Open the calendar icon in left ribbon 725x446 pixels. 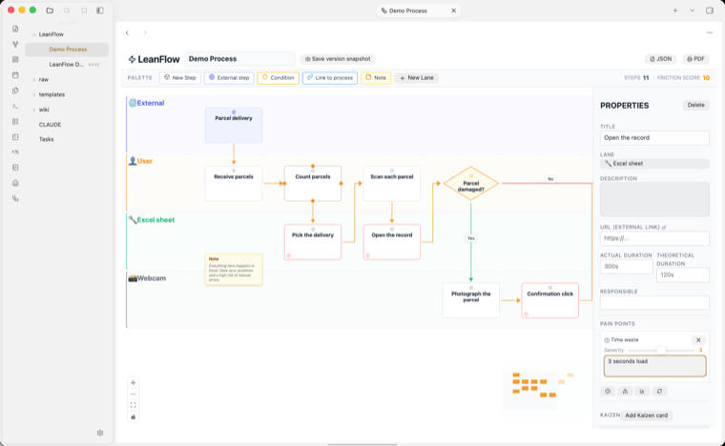15,74
